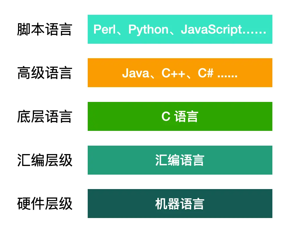Select the word JavaScript

point(211,30)
